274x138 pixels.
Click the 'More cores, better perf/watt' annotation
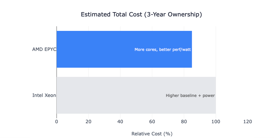click(x=163, y=50)
